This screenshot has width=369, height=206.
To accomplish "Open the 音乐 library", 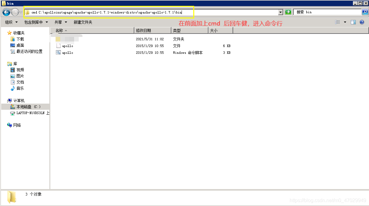I will [20, 88].
